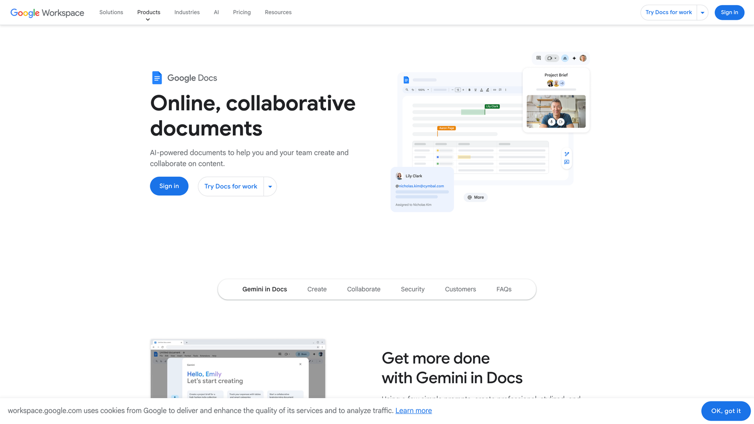Mute the microphone on the video tile

551,122
